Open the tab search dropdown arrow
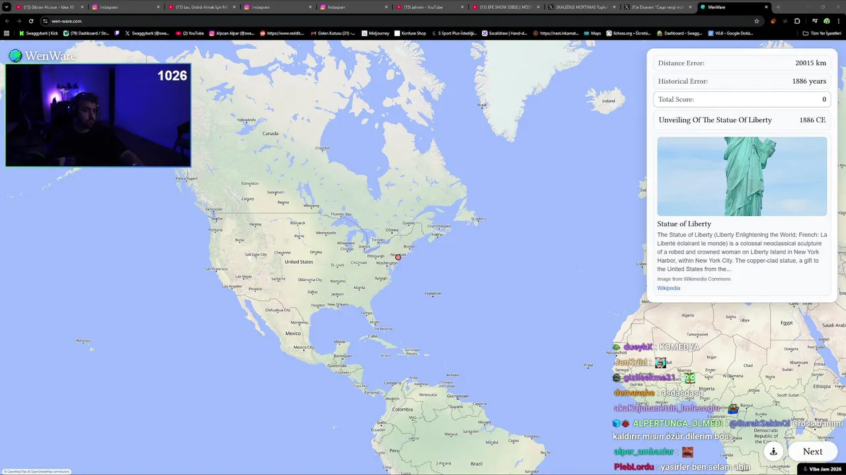 click(x=7, y=7)
